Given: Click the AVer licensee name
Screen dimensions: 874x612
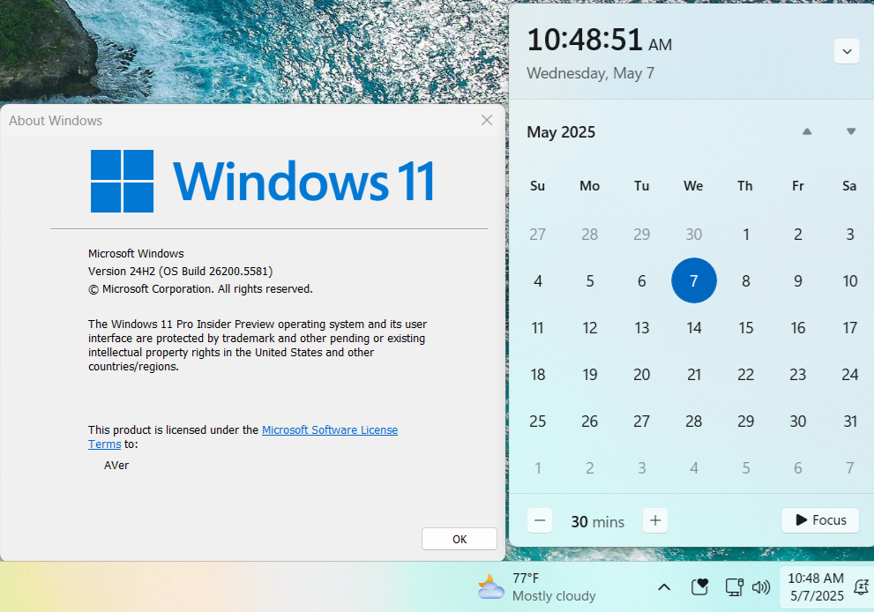Looking at the screenshot, I should pos(116,466).
